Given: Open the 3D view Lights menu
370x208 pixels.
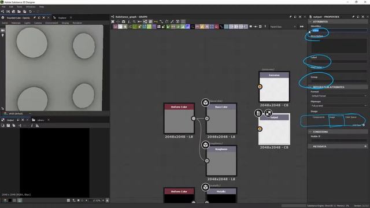Looking at the screenshot, I should 27,23.
